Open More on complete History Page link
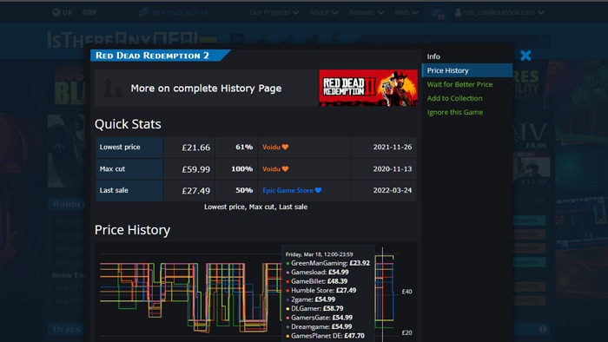Screen dimensions: 608x342 (206, 89)
